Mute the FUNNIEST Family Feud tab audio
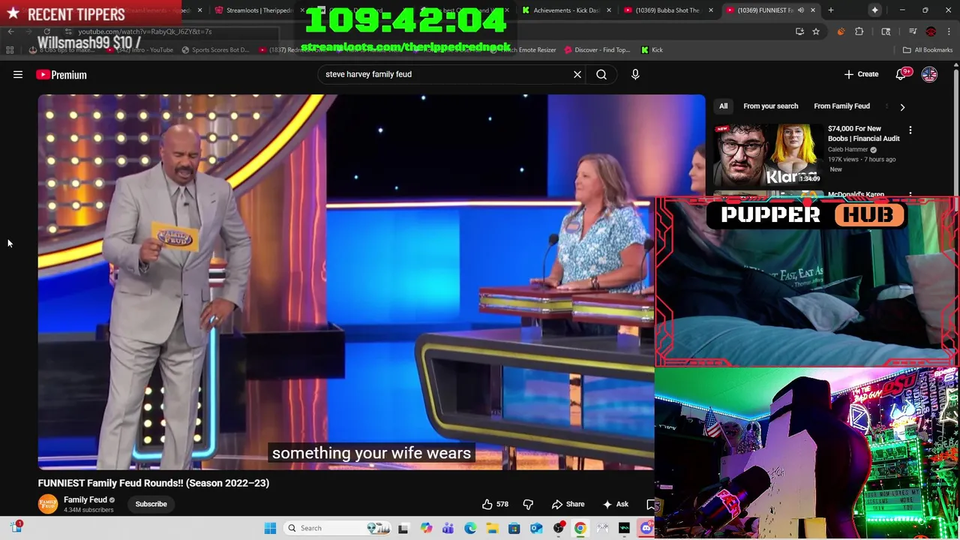 pos(800,10)
